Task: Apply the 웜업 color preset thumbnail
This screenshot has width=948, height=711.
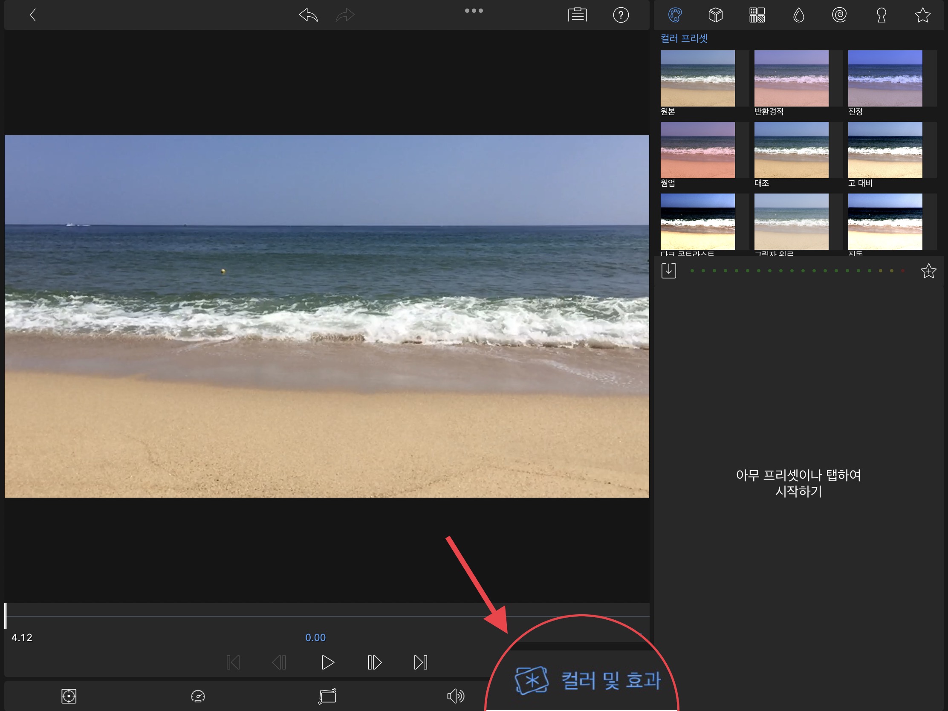Action: click(x=697, y=150)
